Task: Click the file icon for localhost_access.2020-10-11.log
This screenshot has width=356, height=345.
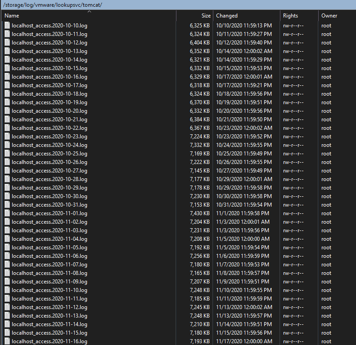Action: [7, 34]
